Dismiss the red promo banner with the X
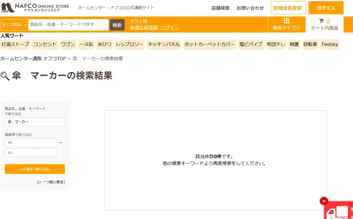The height and width of the screenshot is (219, 353). [x=324, y=201]
